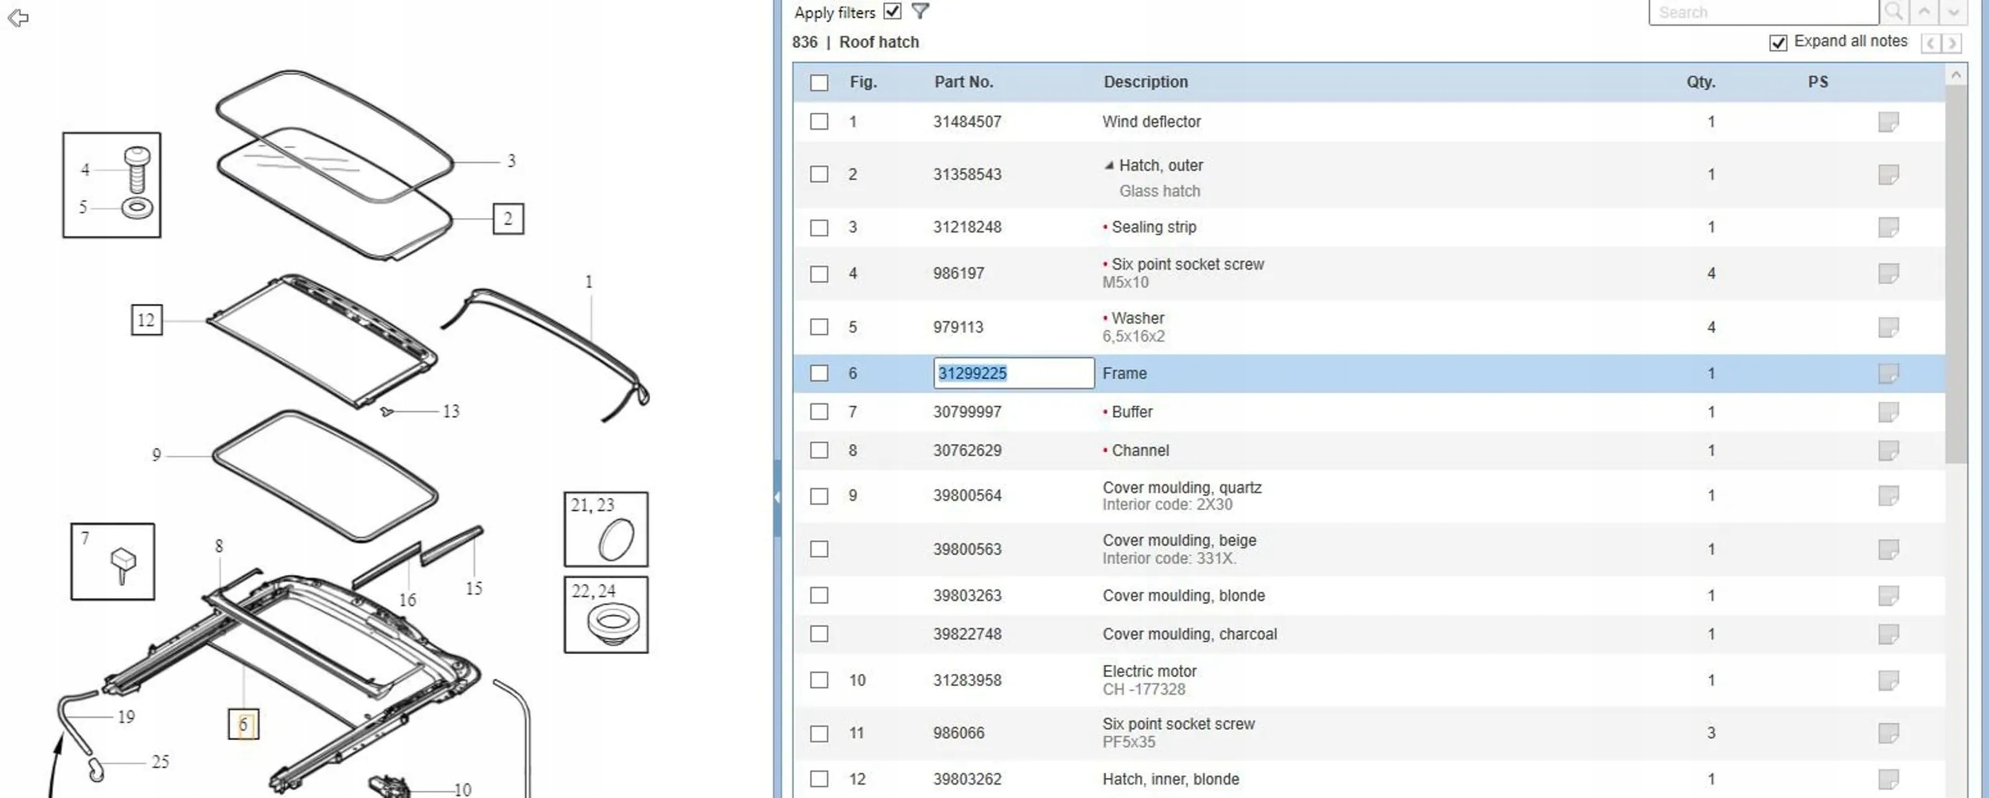The height and width of the screenshot is (798, 1989).
Task: Open note icon for Washer row
Action: tap(1889, 327)
